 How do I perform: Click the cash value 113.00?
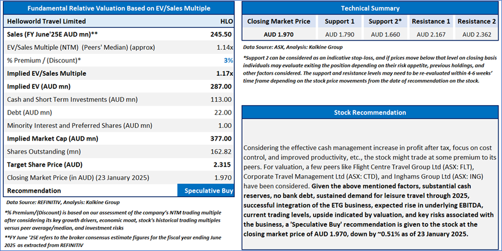click(221, 99)
